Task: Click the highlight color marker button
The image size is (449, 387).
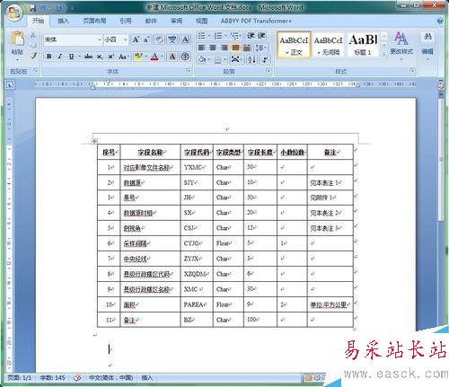Action: point(138,57)
